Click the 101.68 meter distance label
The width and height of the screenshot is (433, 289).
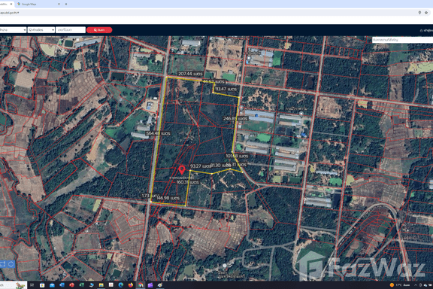237,156
